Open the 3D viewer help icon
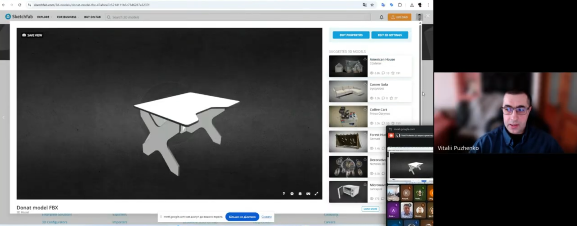 [x=284, y=194]
